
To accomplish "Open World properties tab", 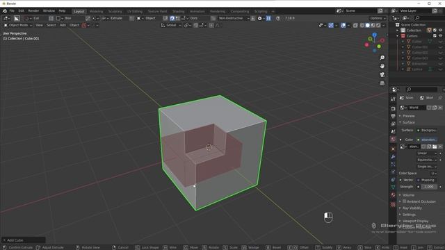I will 393,139.
